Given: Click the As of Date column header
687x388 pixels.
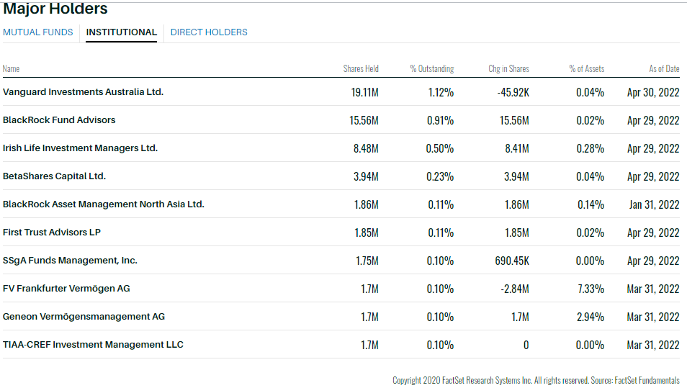Looking at the screenshot, I should click(x=664, y=69).
